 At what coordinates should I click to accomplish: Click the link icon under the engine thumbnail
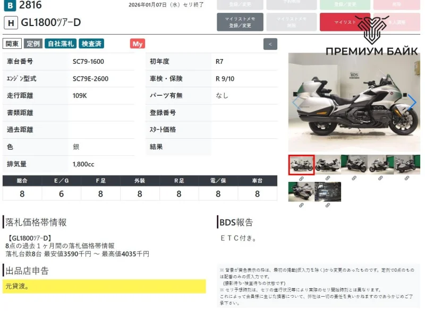click(x=328, y=205)
